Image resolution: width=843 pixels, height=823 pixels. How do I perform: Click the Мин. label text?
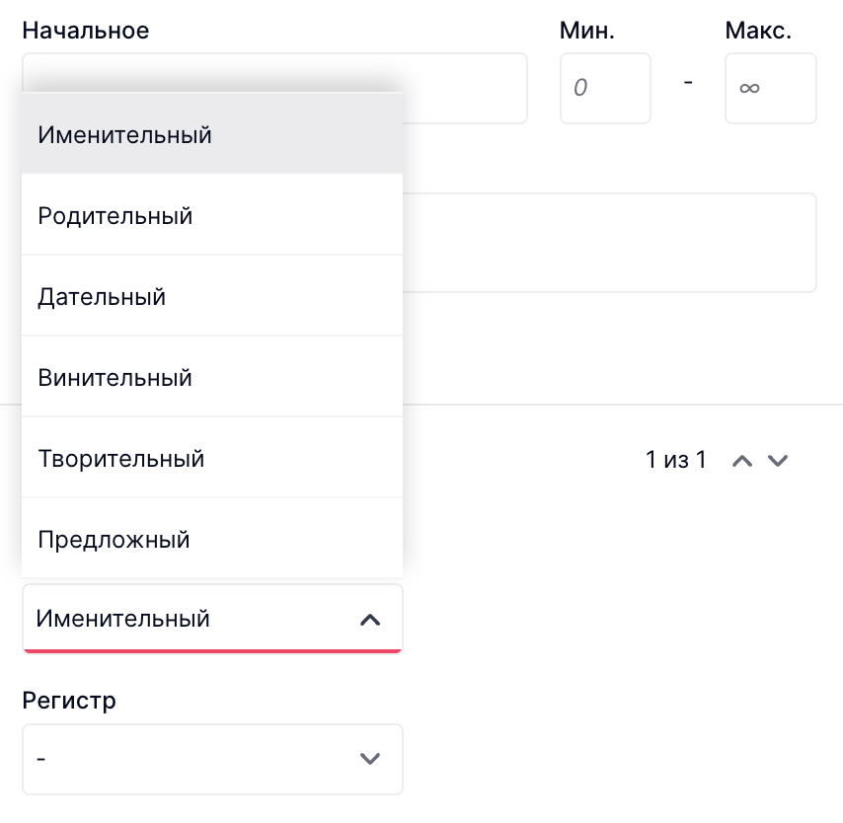[586, 31]
